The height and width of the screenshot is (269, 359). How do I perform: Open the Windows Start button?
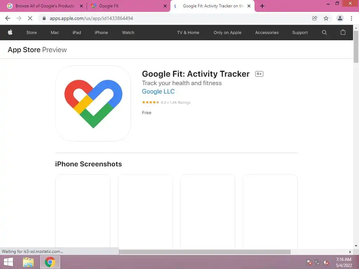[8, 262]
